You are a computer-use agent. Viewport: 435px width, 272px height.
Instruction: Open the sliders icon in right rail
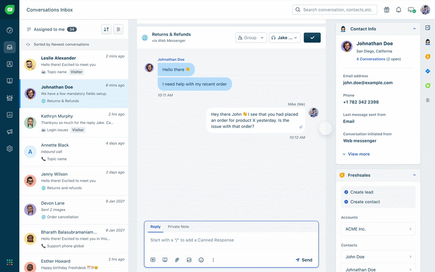coord(427,100)
